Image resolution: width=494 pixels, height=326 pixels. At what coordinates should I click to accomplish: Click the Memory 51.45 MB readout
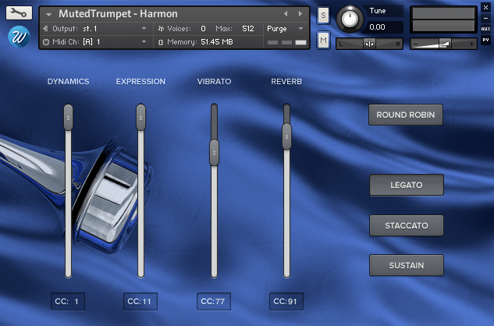(x=217, y=42)
